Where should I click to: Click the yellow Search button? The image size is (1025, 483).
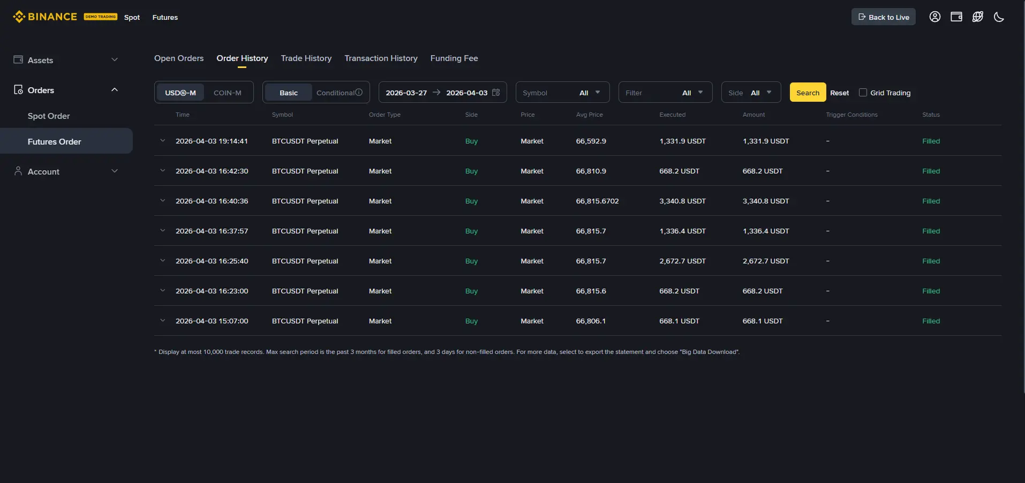[808, 92]
